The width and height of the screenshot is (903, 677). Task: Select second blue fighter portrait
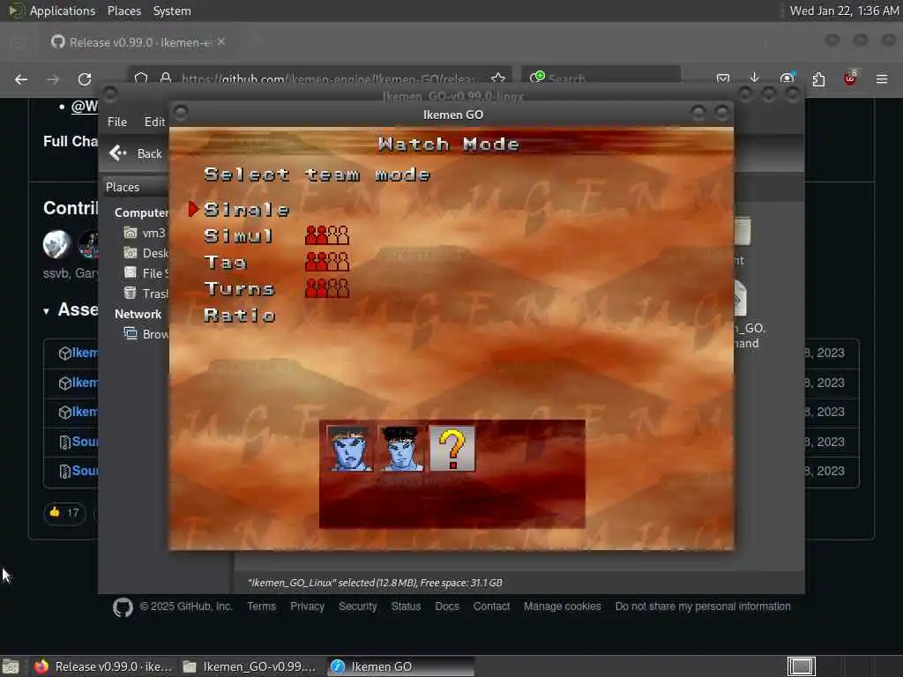coord(401,449)
